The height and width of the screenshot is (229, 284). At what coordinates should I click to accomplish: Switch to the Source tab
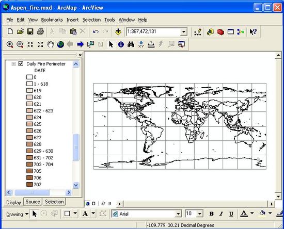(x=33, y=202)
